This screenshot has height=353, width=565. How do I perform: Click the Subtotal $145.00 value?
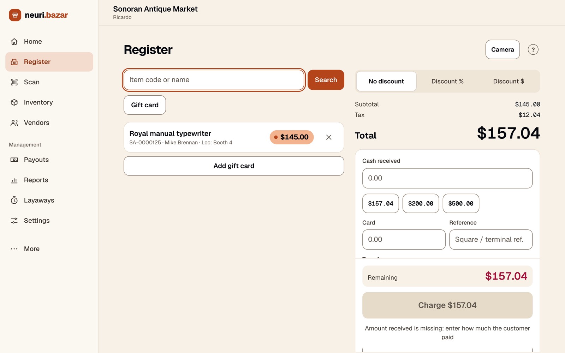(x=528, y=104)
